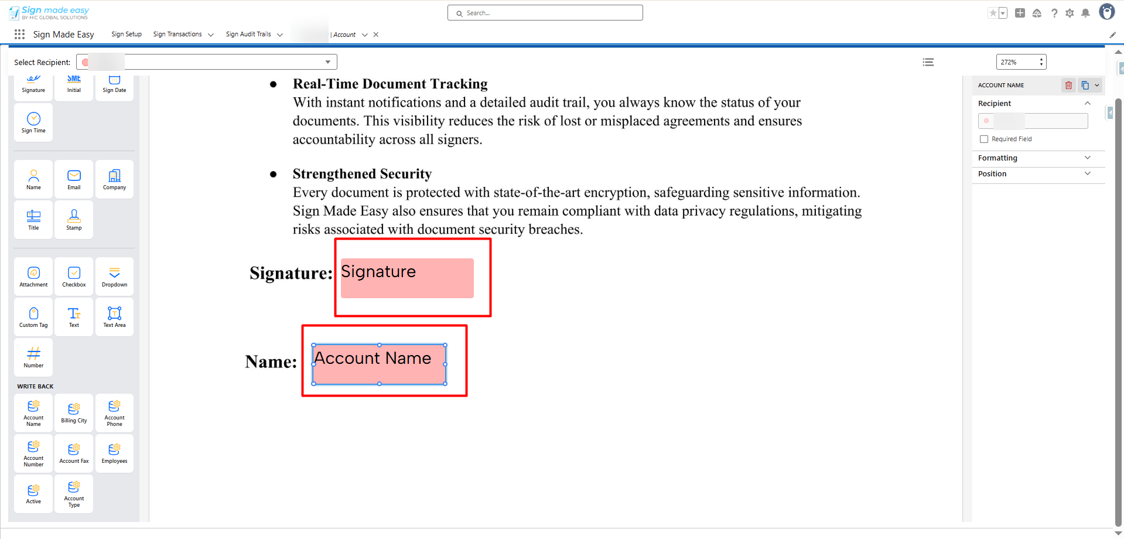Click the Recipient field in properties panel

(x=1033, y=121)
